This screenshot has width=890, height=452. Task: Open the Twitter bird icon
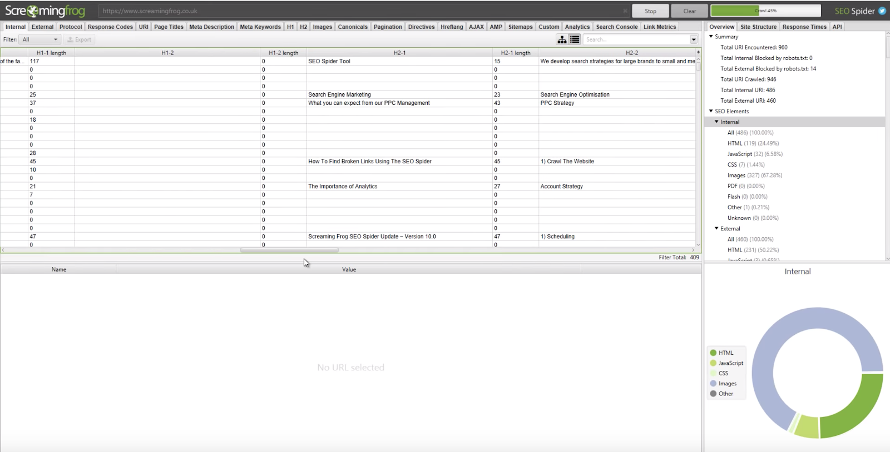point(882,11)
